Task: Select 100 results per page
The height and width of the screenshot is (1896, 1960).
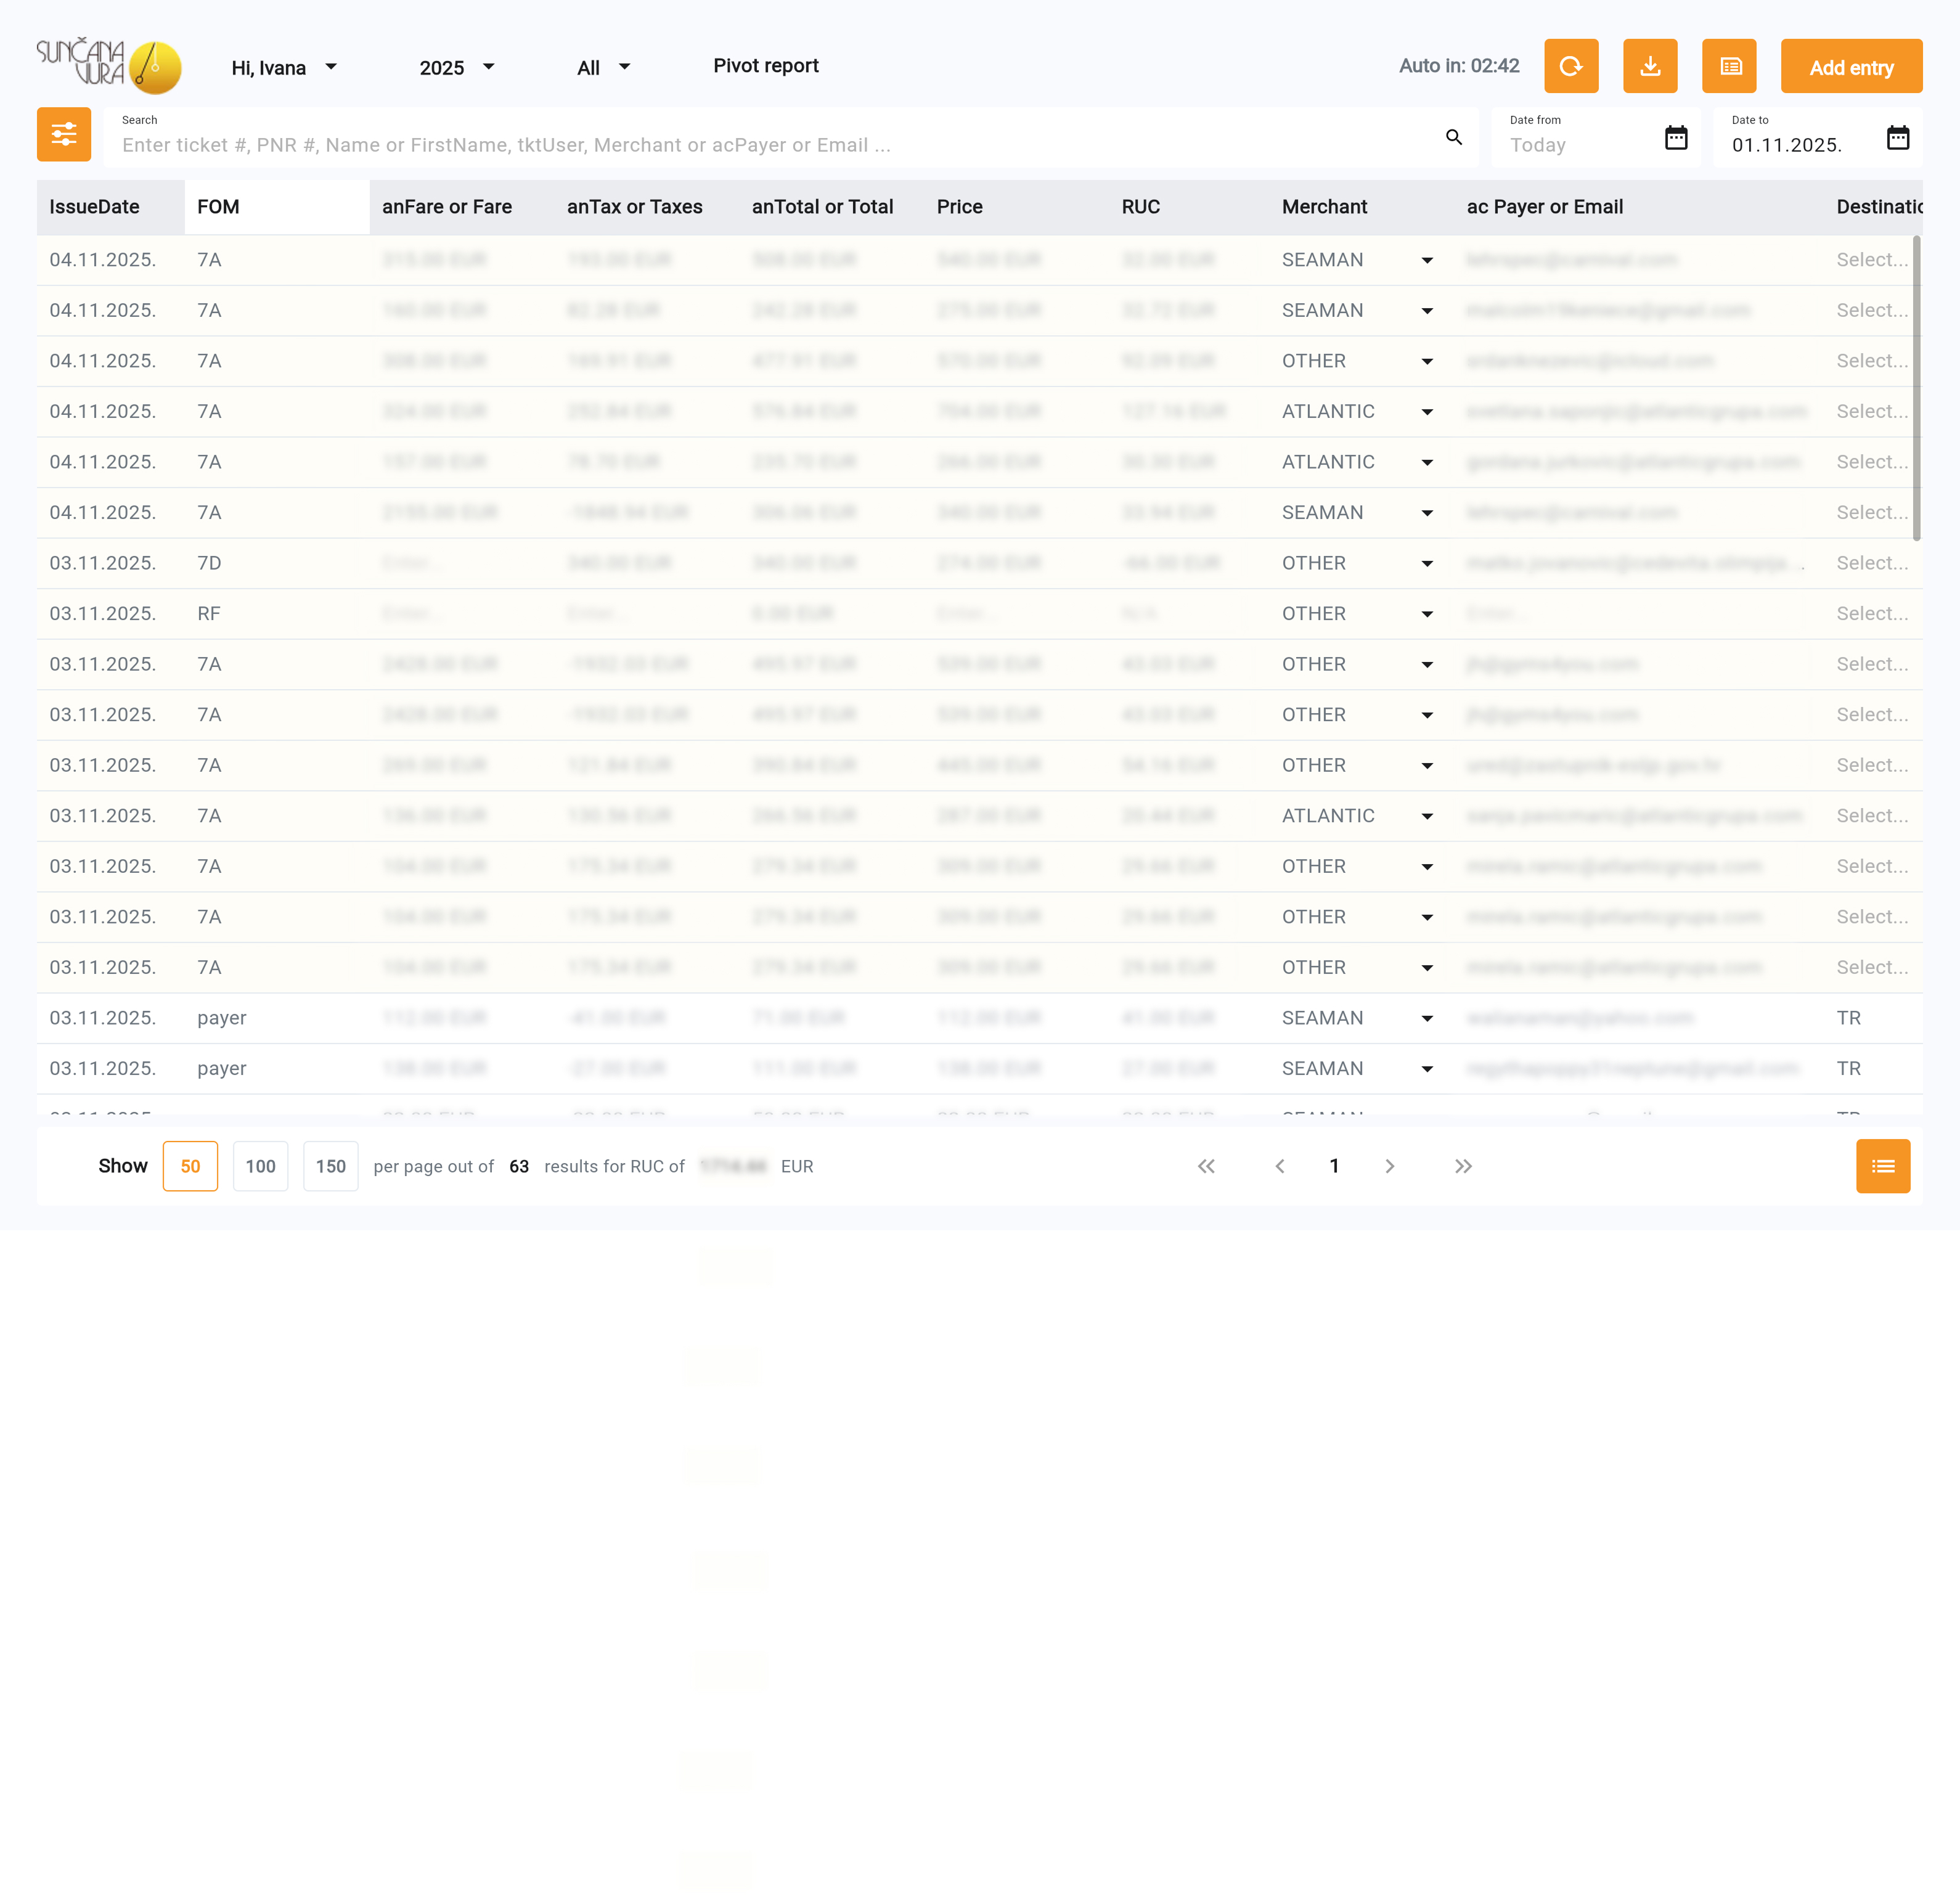Action: point(260,1166)
